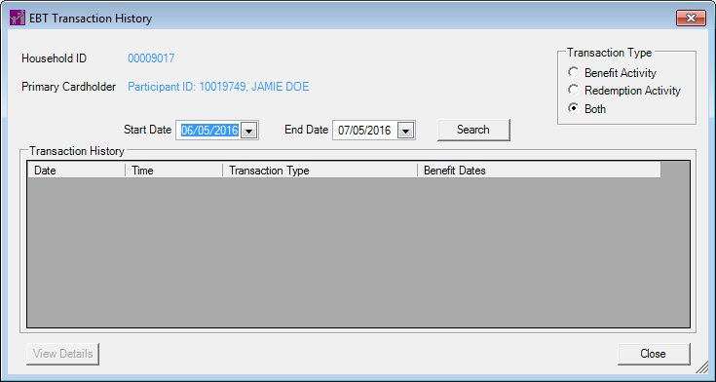Select the Benefit Activity radio button
The width and height of the screenshot is (716, 382).
click(573, 73)
